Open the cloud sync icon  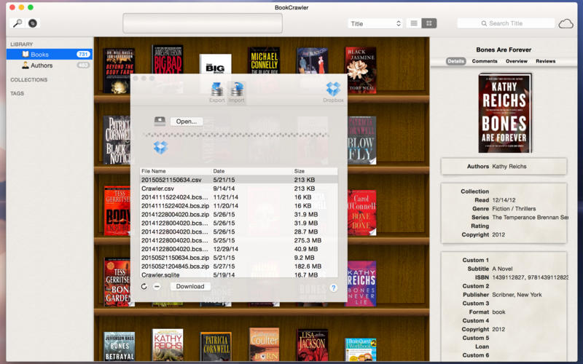(x=566, y=24)
